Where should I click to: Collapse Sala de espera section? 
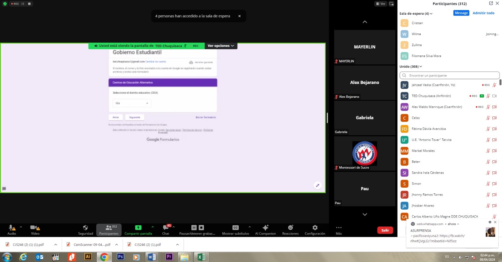(x=416, y=13)
